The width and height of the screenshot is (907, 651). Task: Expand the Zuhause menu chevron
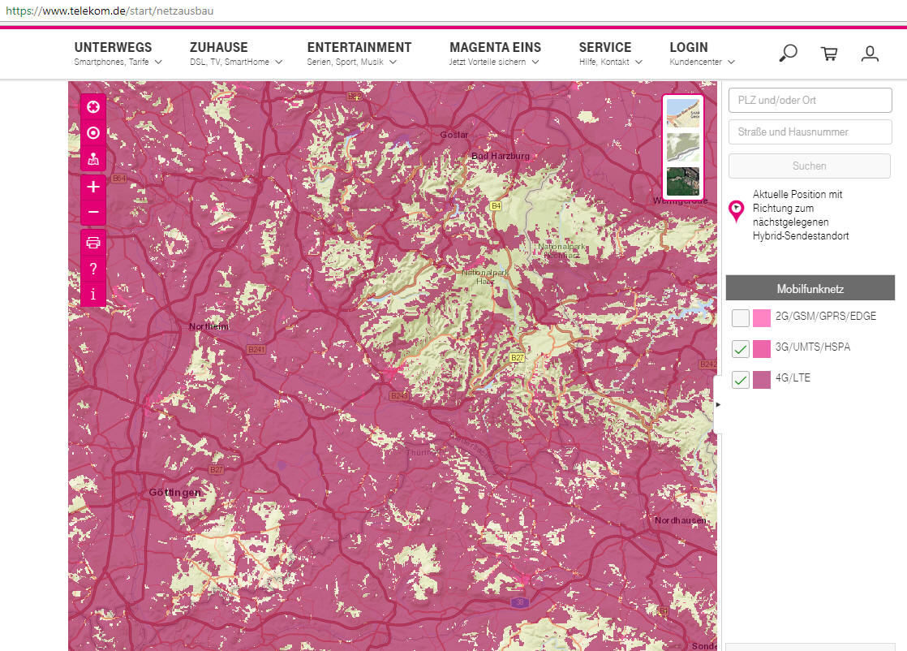tap(278, 62)
